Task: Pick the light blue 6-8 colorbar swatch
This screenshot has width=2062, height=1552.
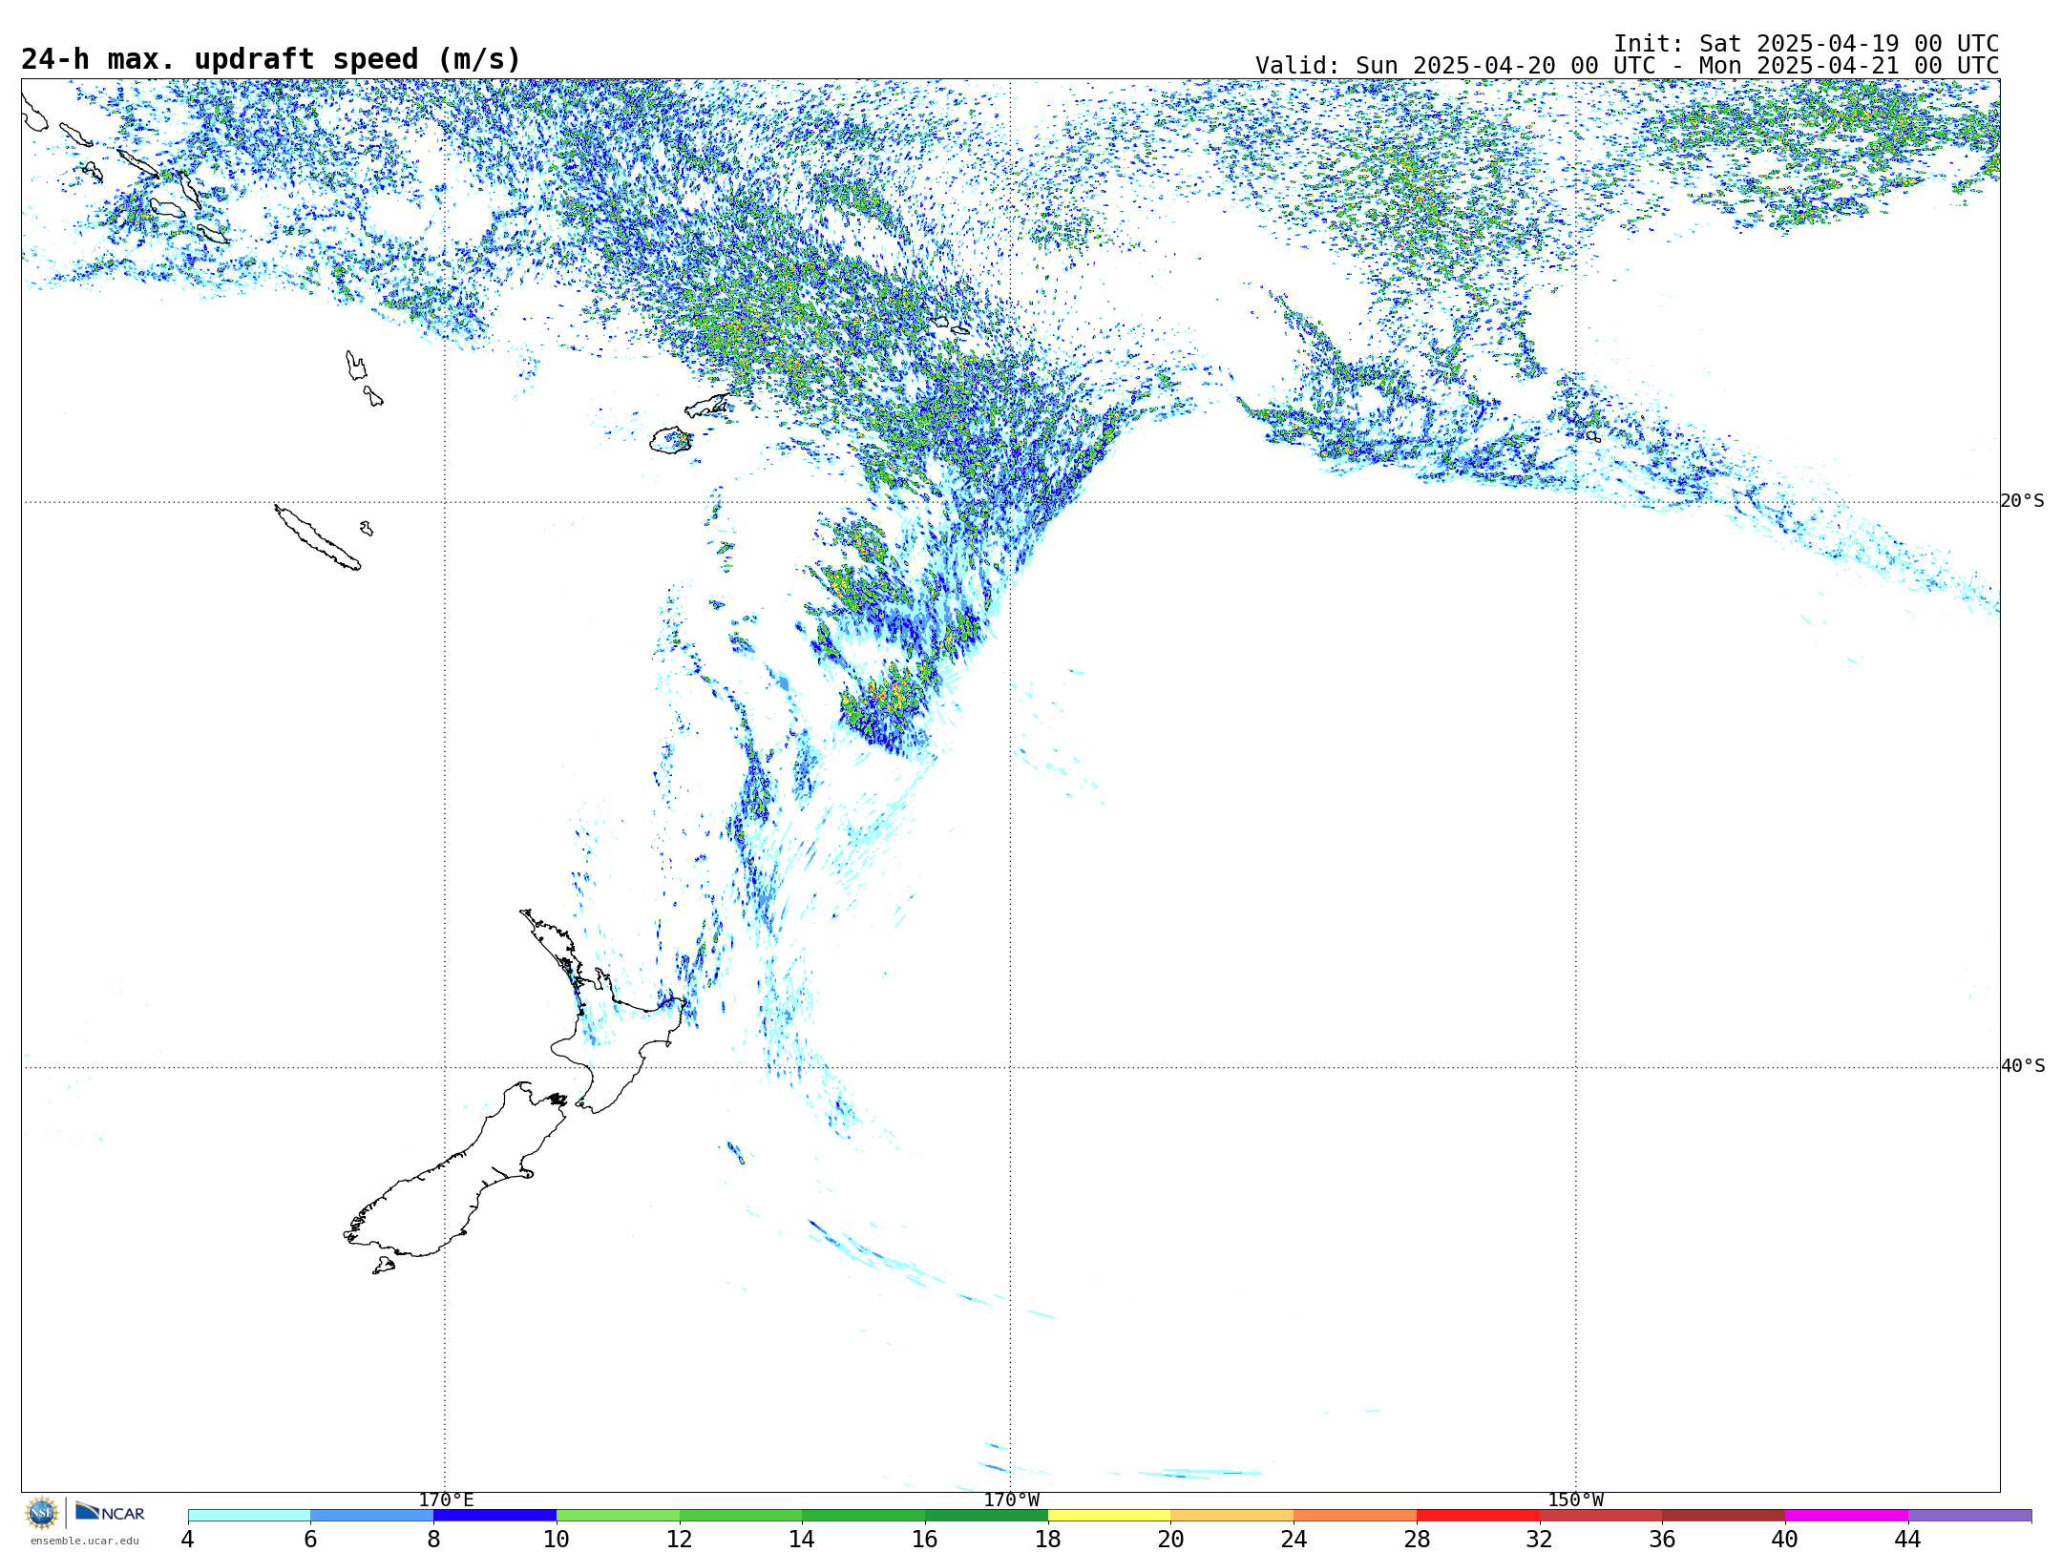Action: click(x=372, y=1516)
